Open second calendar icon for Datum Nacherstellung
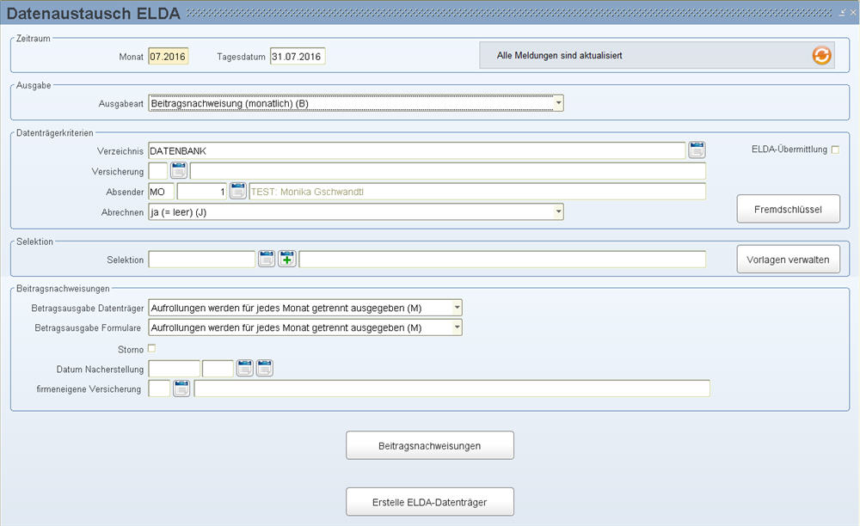 coord(264,368)
